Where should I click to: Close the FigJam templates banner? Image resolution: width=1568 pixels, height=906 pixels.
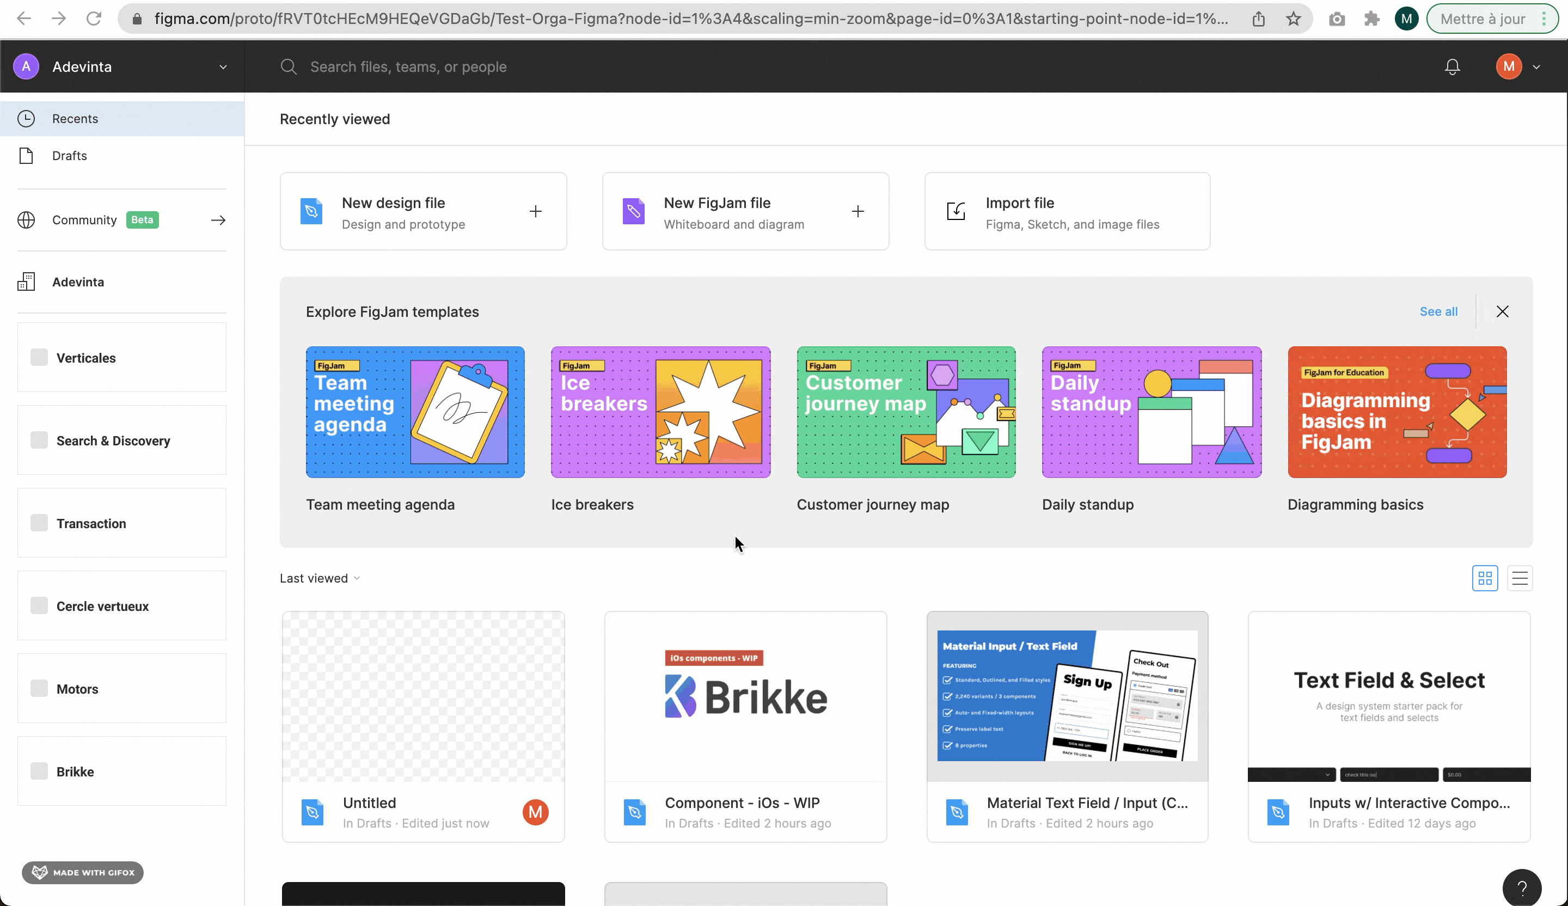click(x=1502, y=311)
